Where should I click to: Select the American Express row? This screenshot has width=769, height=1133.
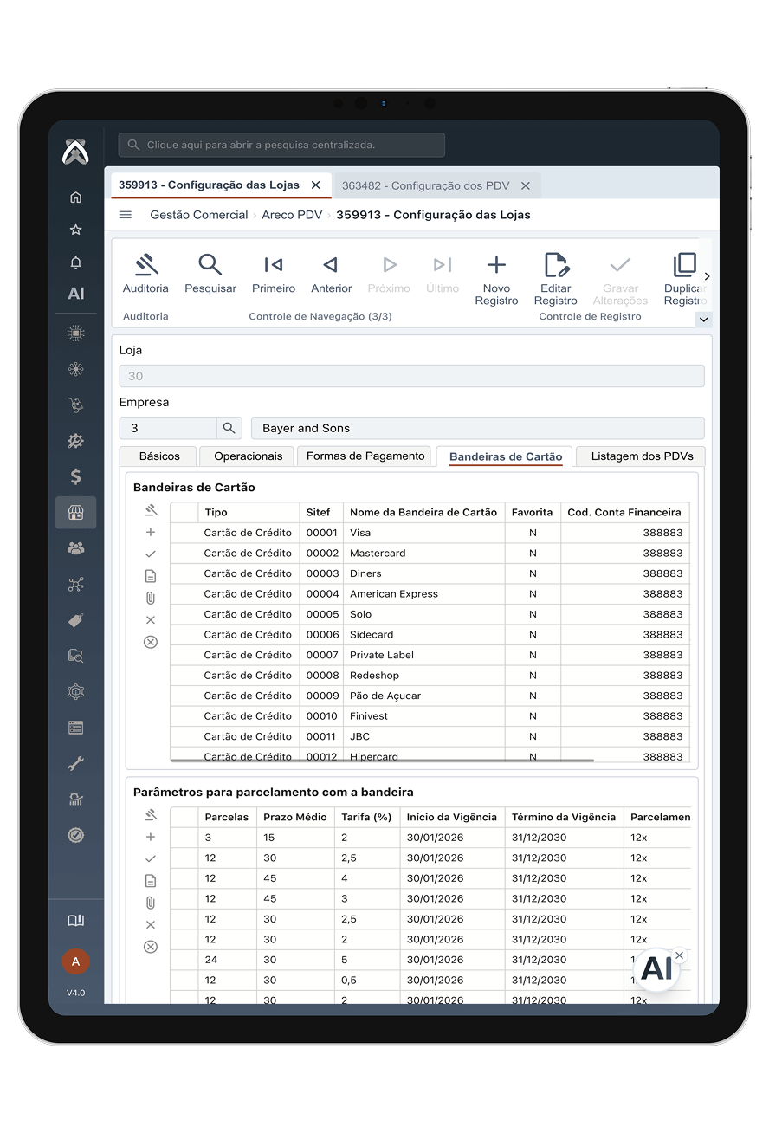click(x=430, y=593)
